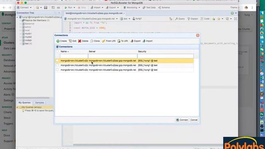265x149 pixels.
Task: Click the Server column filter field
Action: [113, 56]
